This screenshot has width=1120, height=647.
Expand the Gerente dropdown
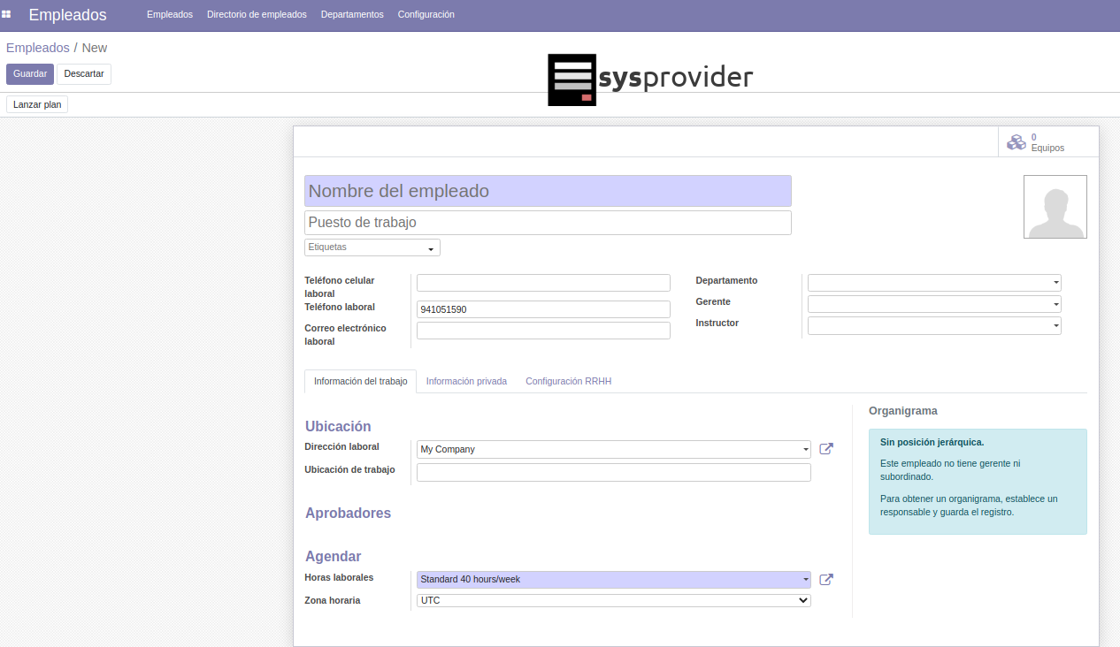coord(933,304)
